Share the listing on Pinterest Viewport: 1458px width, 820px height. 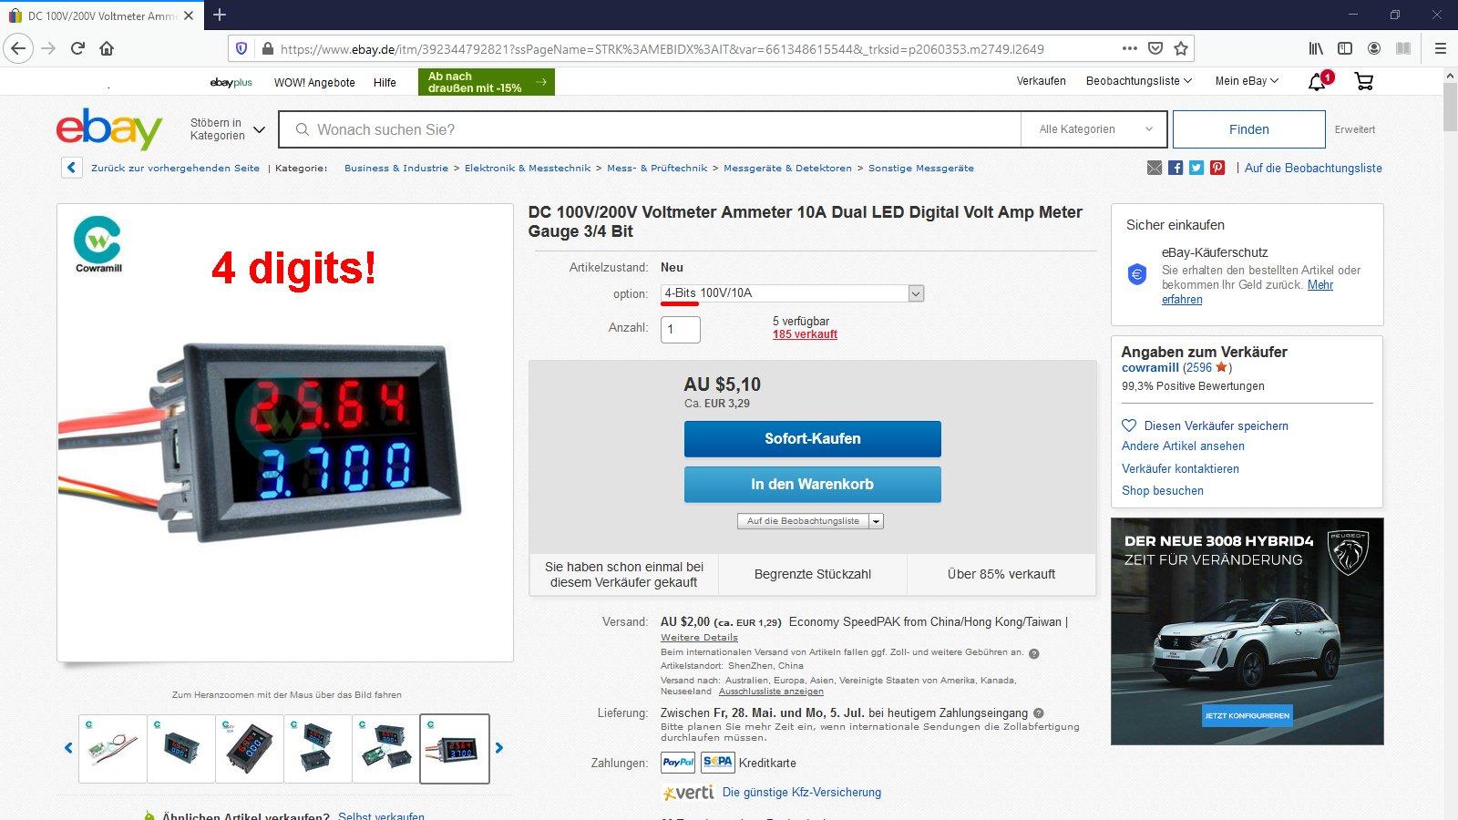coord(1217,168)
